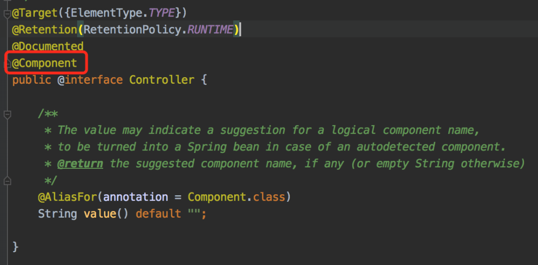Click the @Target annotation
Screen dimensions: 538x265
pyautogui.click(x=35, y=13)
